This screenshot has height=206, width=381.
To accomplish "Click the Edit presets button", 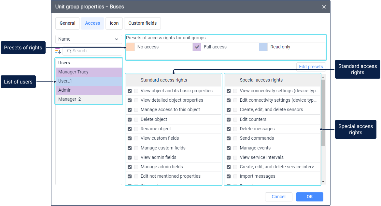I will coord(311,67).
